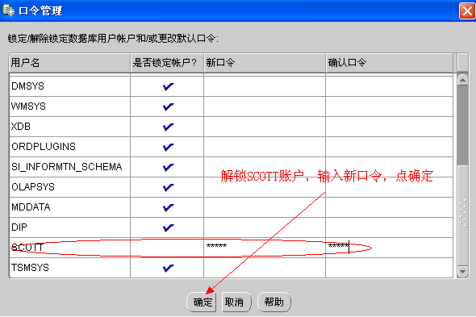Toggle OLAPSYS account lock checkmark
This screenshot has height=317, width=476.
168,187
